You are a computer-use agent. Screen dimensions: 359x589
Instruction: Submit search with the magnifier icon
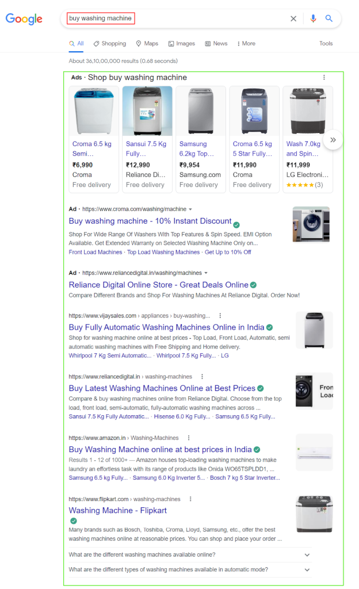pos(329,18)
